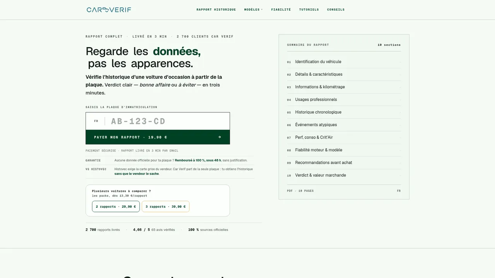Select summary row Événements atypiques
Image resolution: width=495 pixels, height=278 pixels.
[x=344, y=125]
